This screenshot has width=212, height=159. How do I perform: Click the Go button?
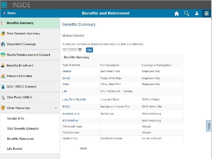coord(90,50)
